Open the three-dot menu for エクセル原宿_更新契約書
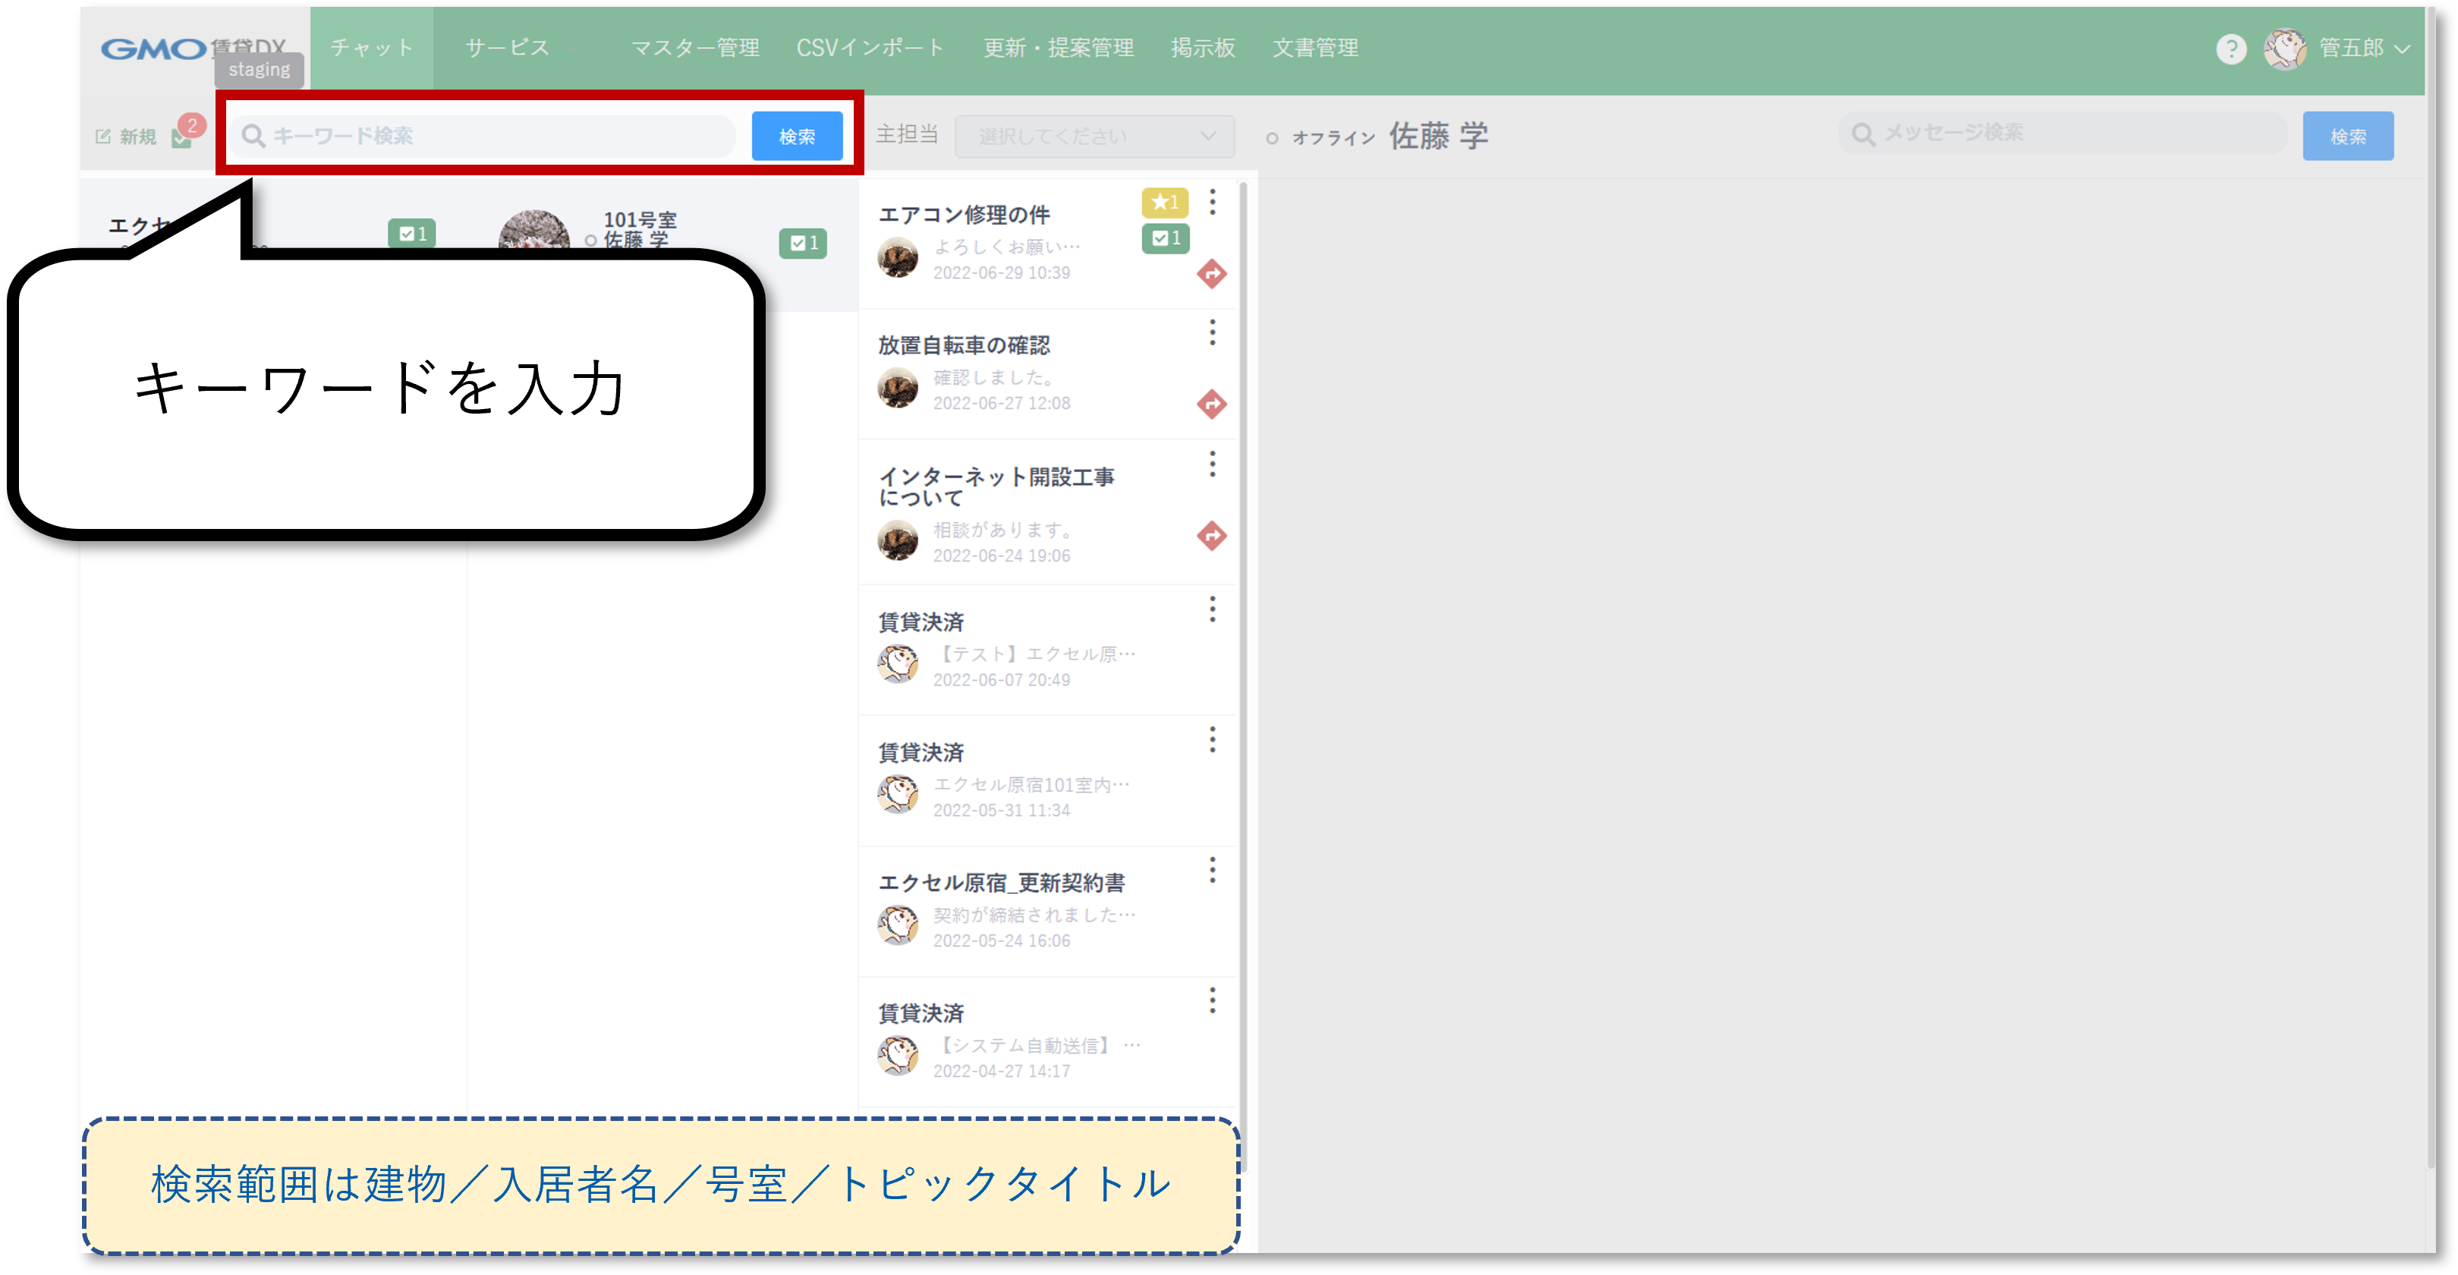The height and width of the screenshot is (1275, 2458). (x=1212, y=870)
